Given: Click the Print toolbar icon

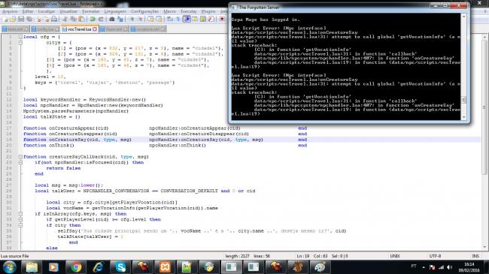Looking at the screenshot, I should pyautogui.click(x=54, y=20).
